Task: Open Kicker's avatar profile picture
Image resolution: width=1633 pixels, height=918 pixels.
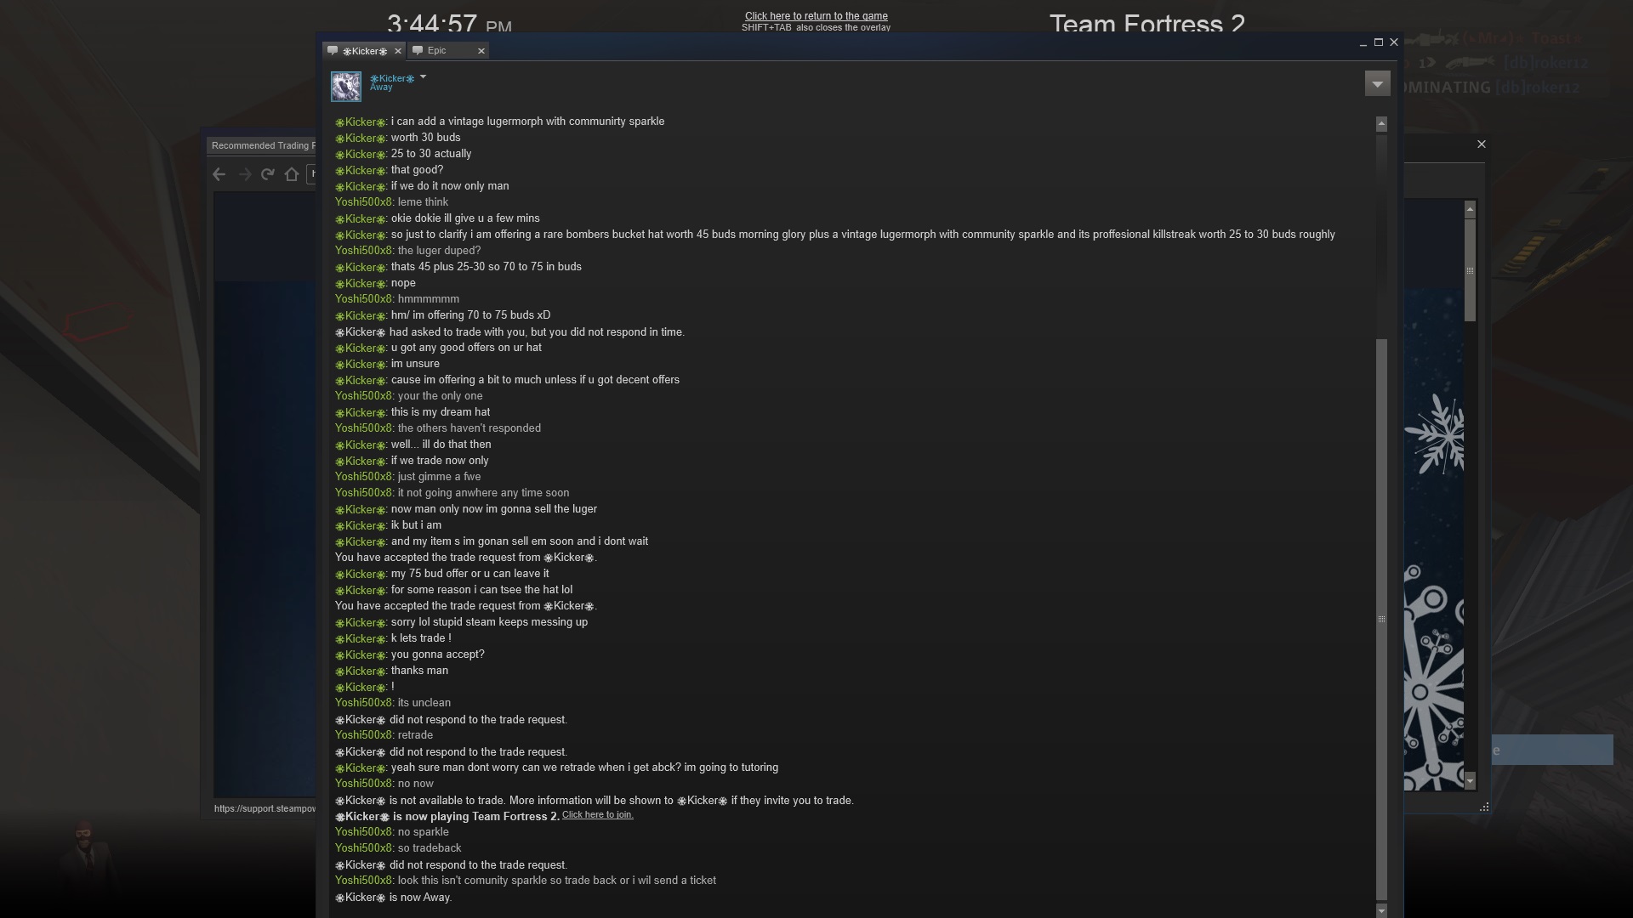Action: click(346, 86)
